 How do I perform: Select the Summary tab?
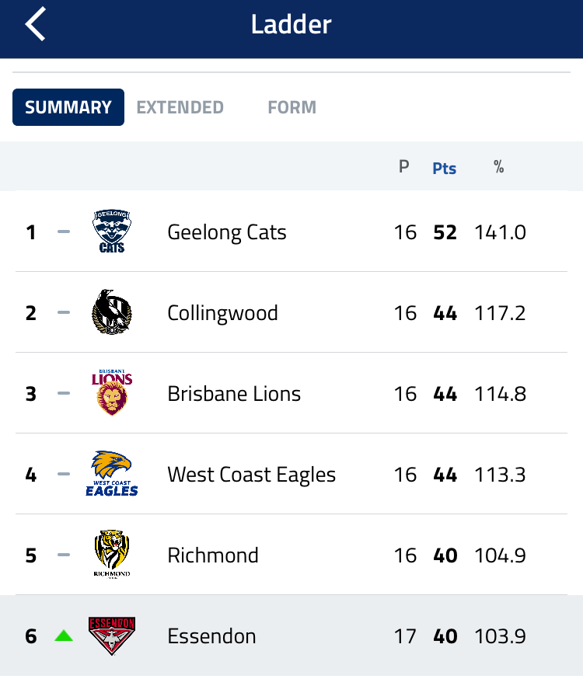click(x=68, y=107)
